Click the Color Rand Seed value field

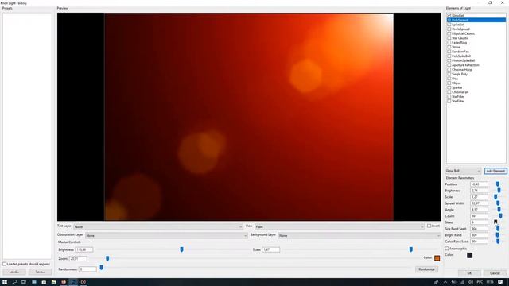pyautogui.click(x=479, y=242)
